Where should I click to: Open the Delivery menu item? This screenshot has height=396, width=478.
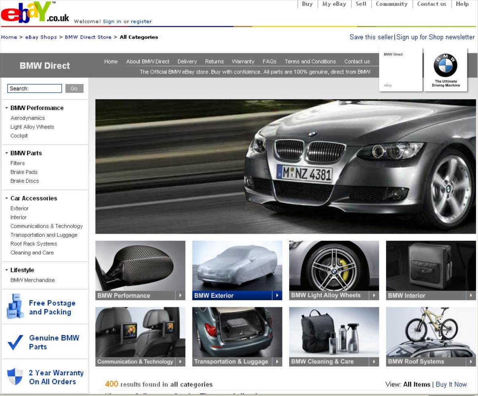click(x=187, y=61)
